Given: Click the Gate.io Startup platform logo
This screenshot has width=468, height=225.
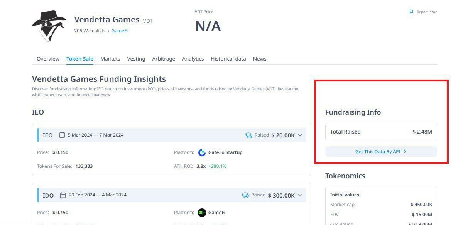Looking at the screenshot, I should (x=202, y=152).
